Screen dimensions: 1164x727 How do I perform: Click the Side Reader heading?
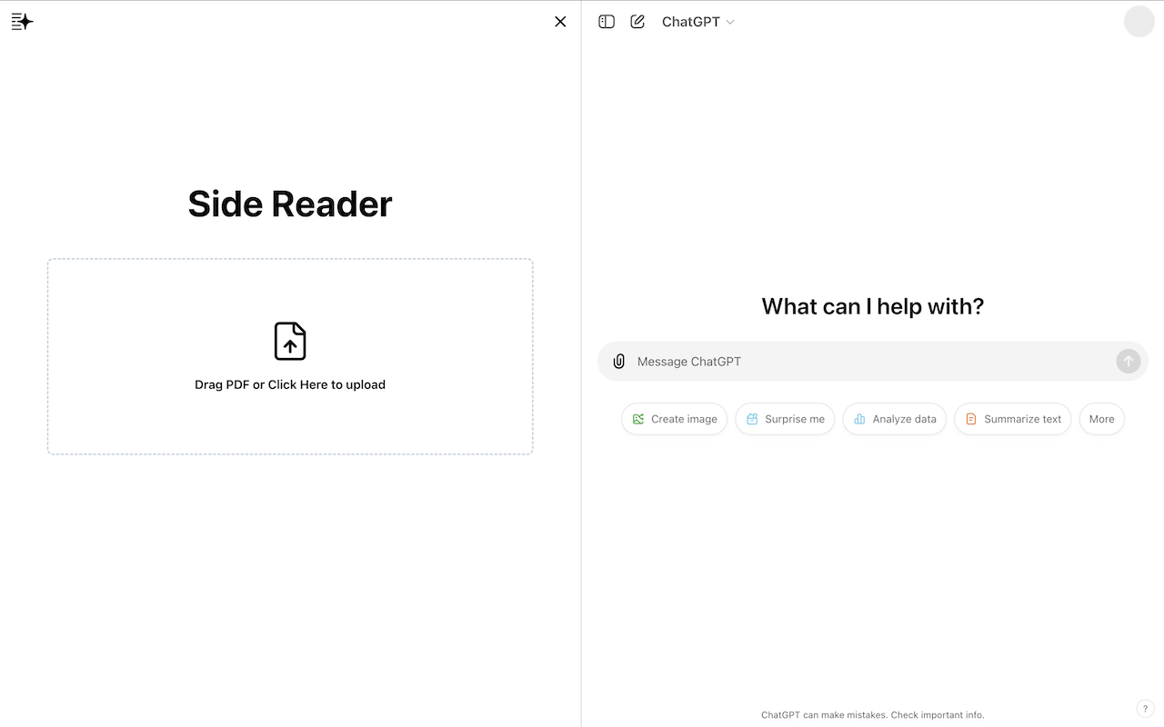[x=290, y=204]
